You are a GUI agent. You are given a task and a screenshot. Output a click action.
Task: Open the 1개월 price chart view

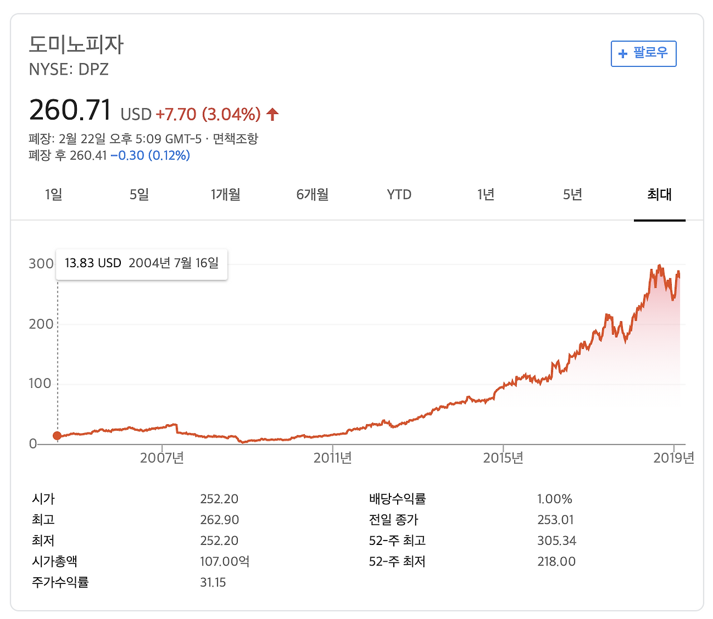coord(226,194)
